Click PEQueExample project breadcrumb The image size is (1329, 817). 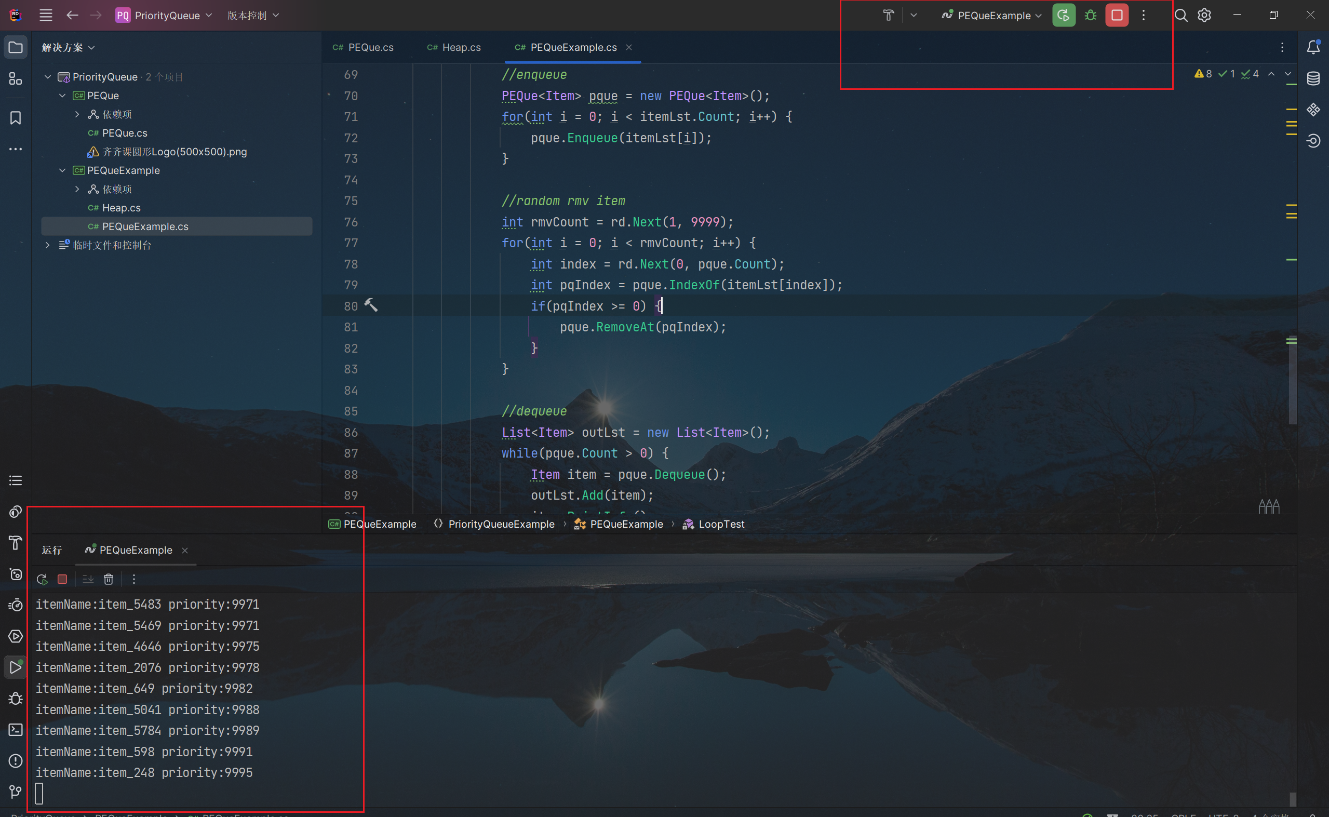click(x=373, y=524)
